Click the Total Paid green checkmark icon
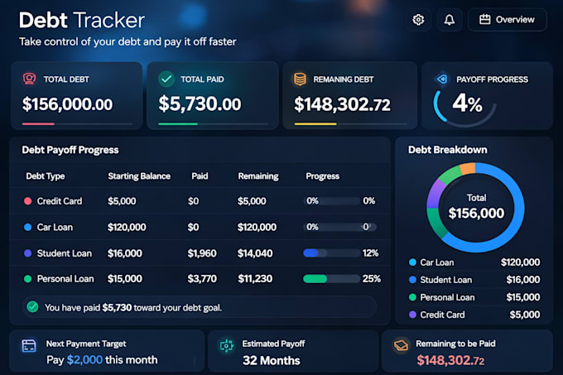The height and width of the screenshot is (375, 563). coord(166,79)
